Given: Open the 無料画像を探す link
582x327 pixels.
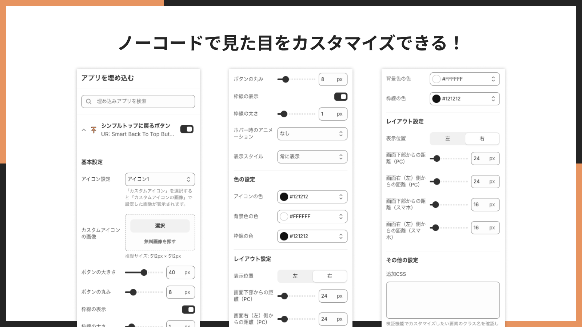Looking at the screenshot, I should (x=160, y=241).
